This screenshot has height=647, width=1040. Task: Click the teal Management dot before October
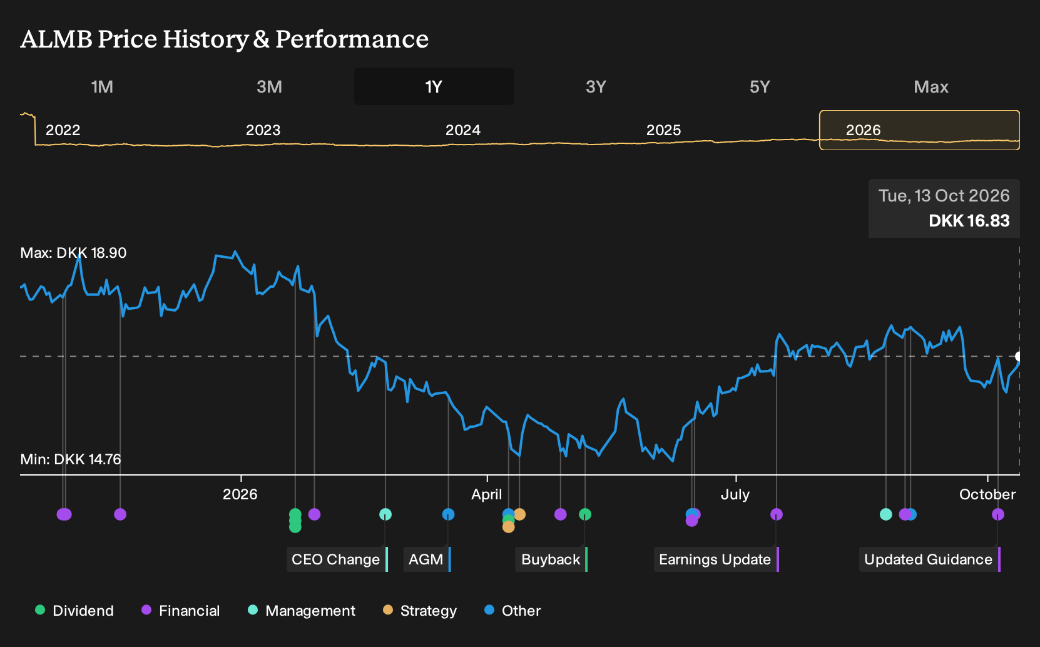886,514
